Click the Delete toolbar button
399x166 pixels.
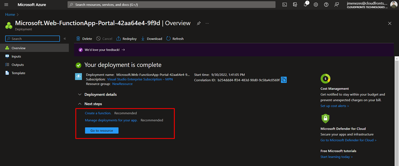(x=84, y=39)
